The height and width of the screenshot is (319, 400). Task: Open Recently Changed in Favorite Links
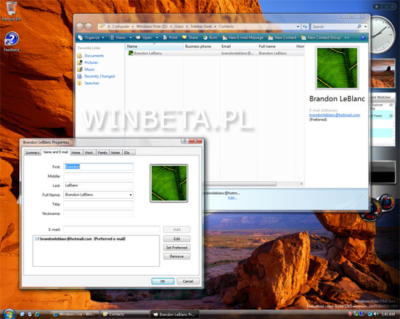point(99,76)
